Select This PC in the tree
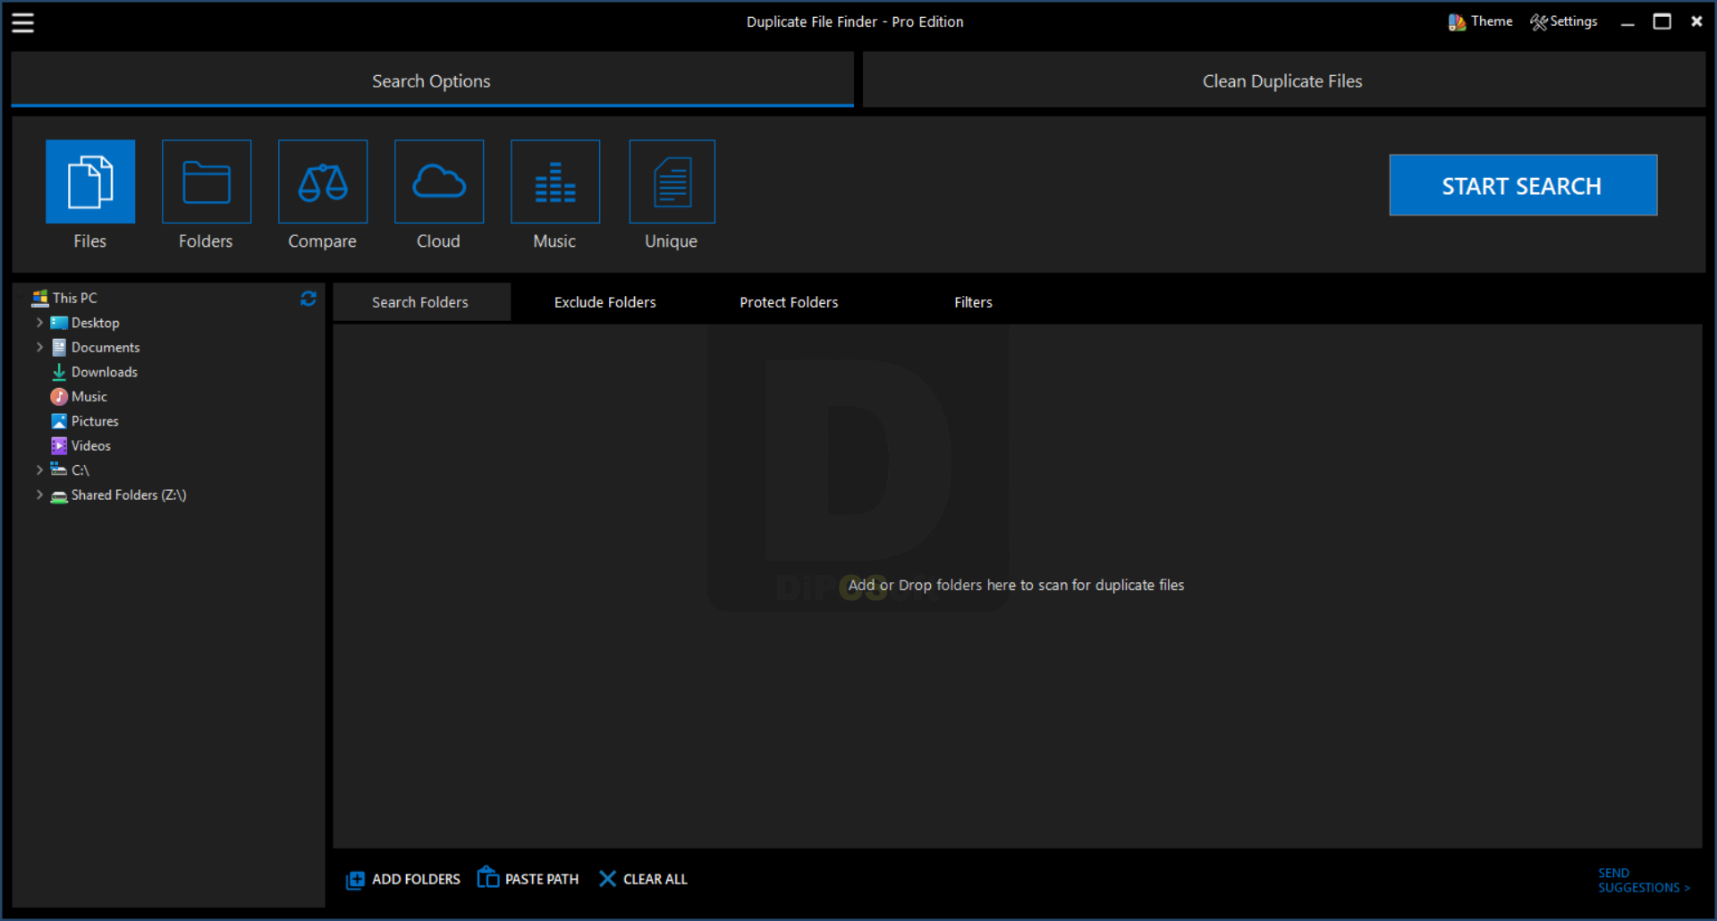Image resolution: width=1717 pixels, height=921 pixels. (x=75, y=298)
